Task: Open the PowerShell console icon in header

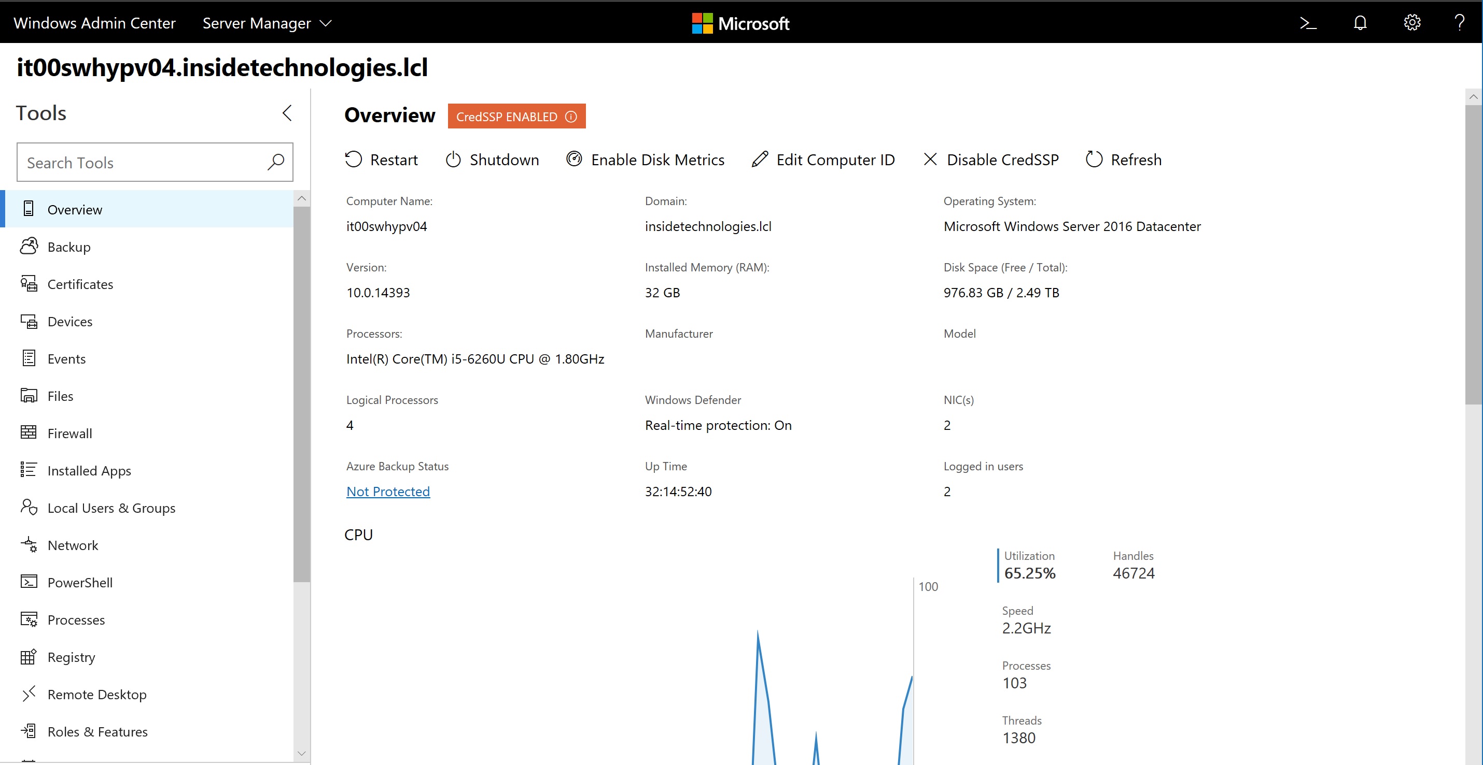Action: click(x=1308, y=23)
